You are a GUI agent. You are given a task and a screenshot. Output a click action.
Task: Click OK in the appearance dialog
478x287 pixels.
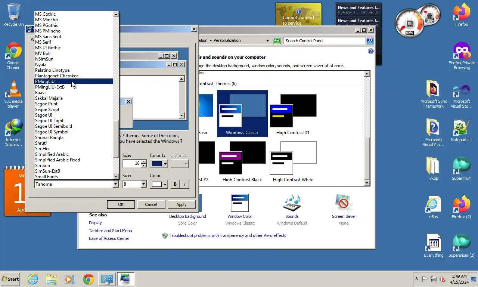[121, 204]
